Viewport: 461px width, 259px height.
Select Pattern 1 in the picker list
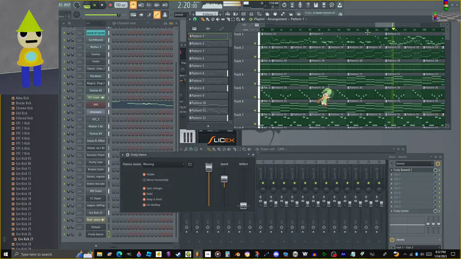pos(208,36)
